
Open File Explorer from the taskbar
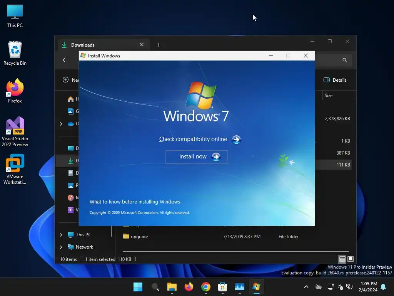pos(172,287)
